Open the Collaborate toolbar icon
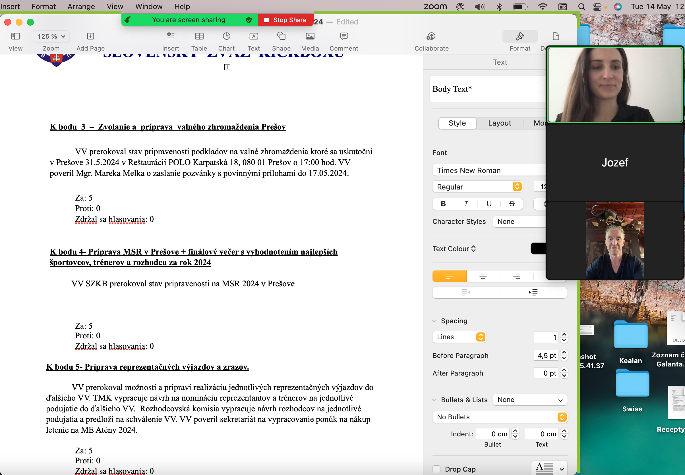The width and height of the screenshot is (685, 475). coord(431,36)
